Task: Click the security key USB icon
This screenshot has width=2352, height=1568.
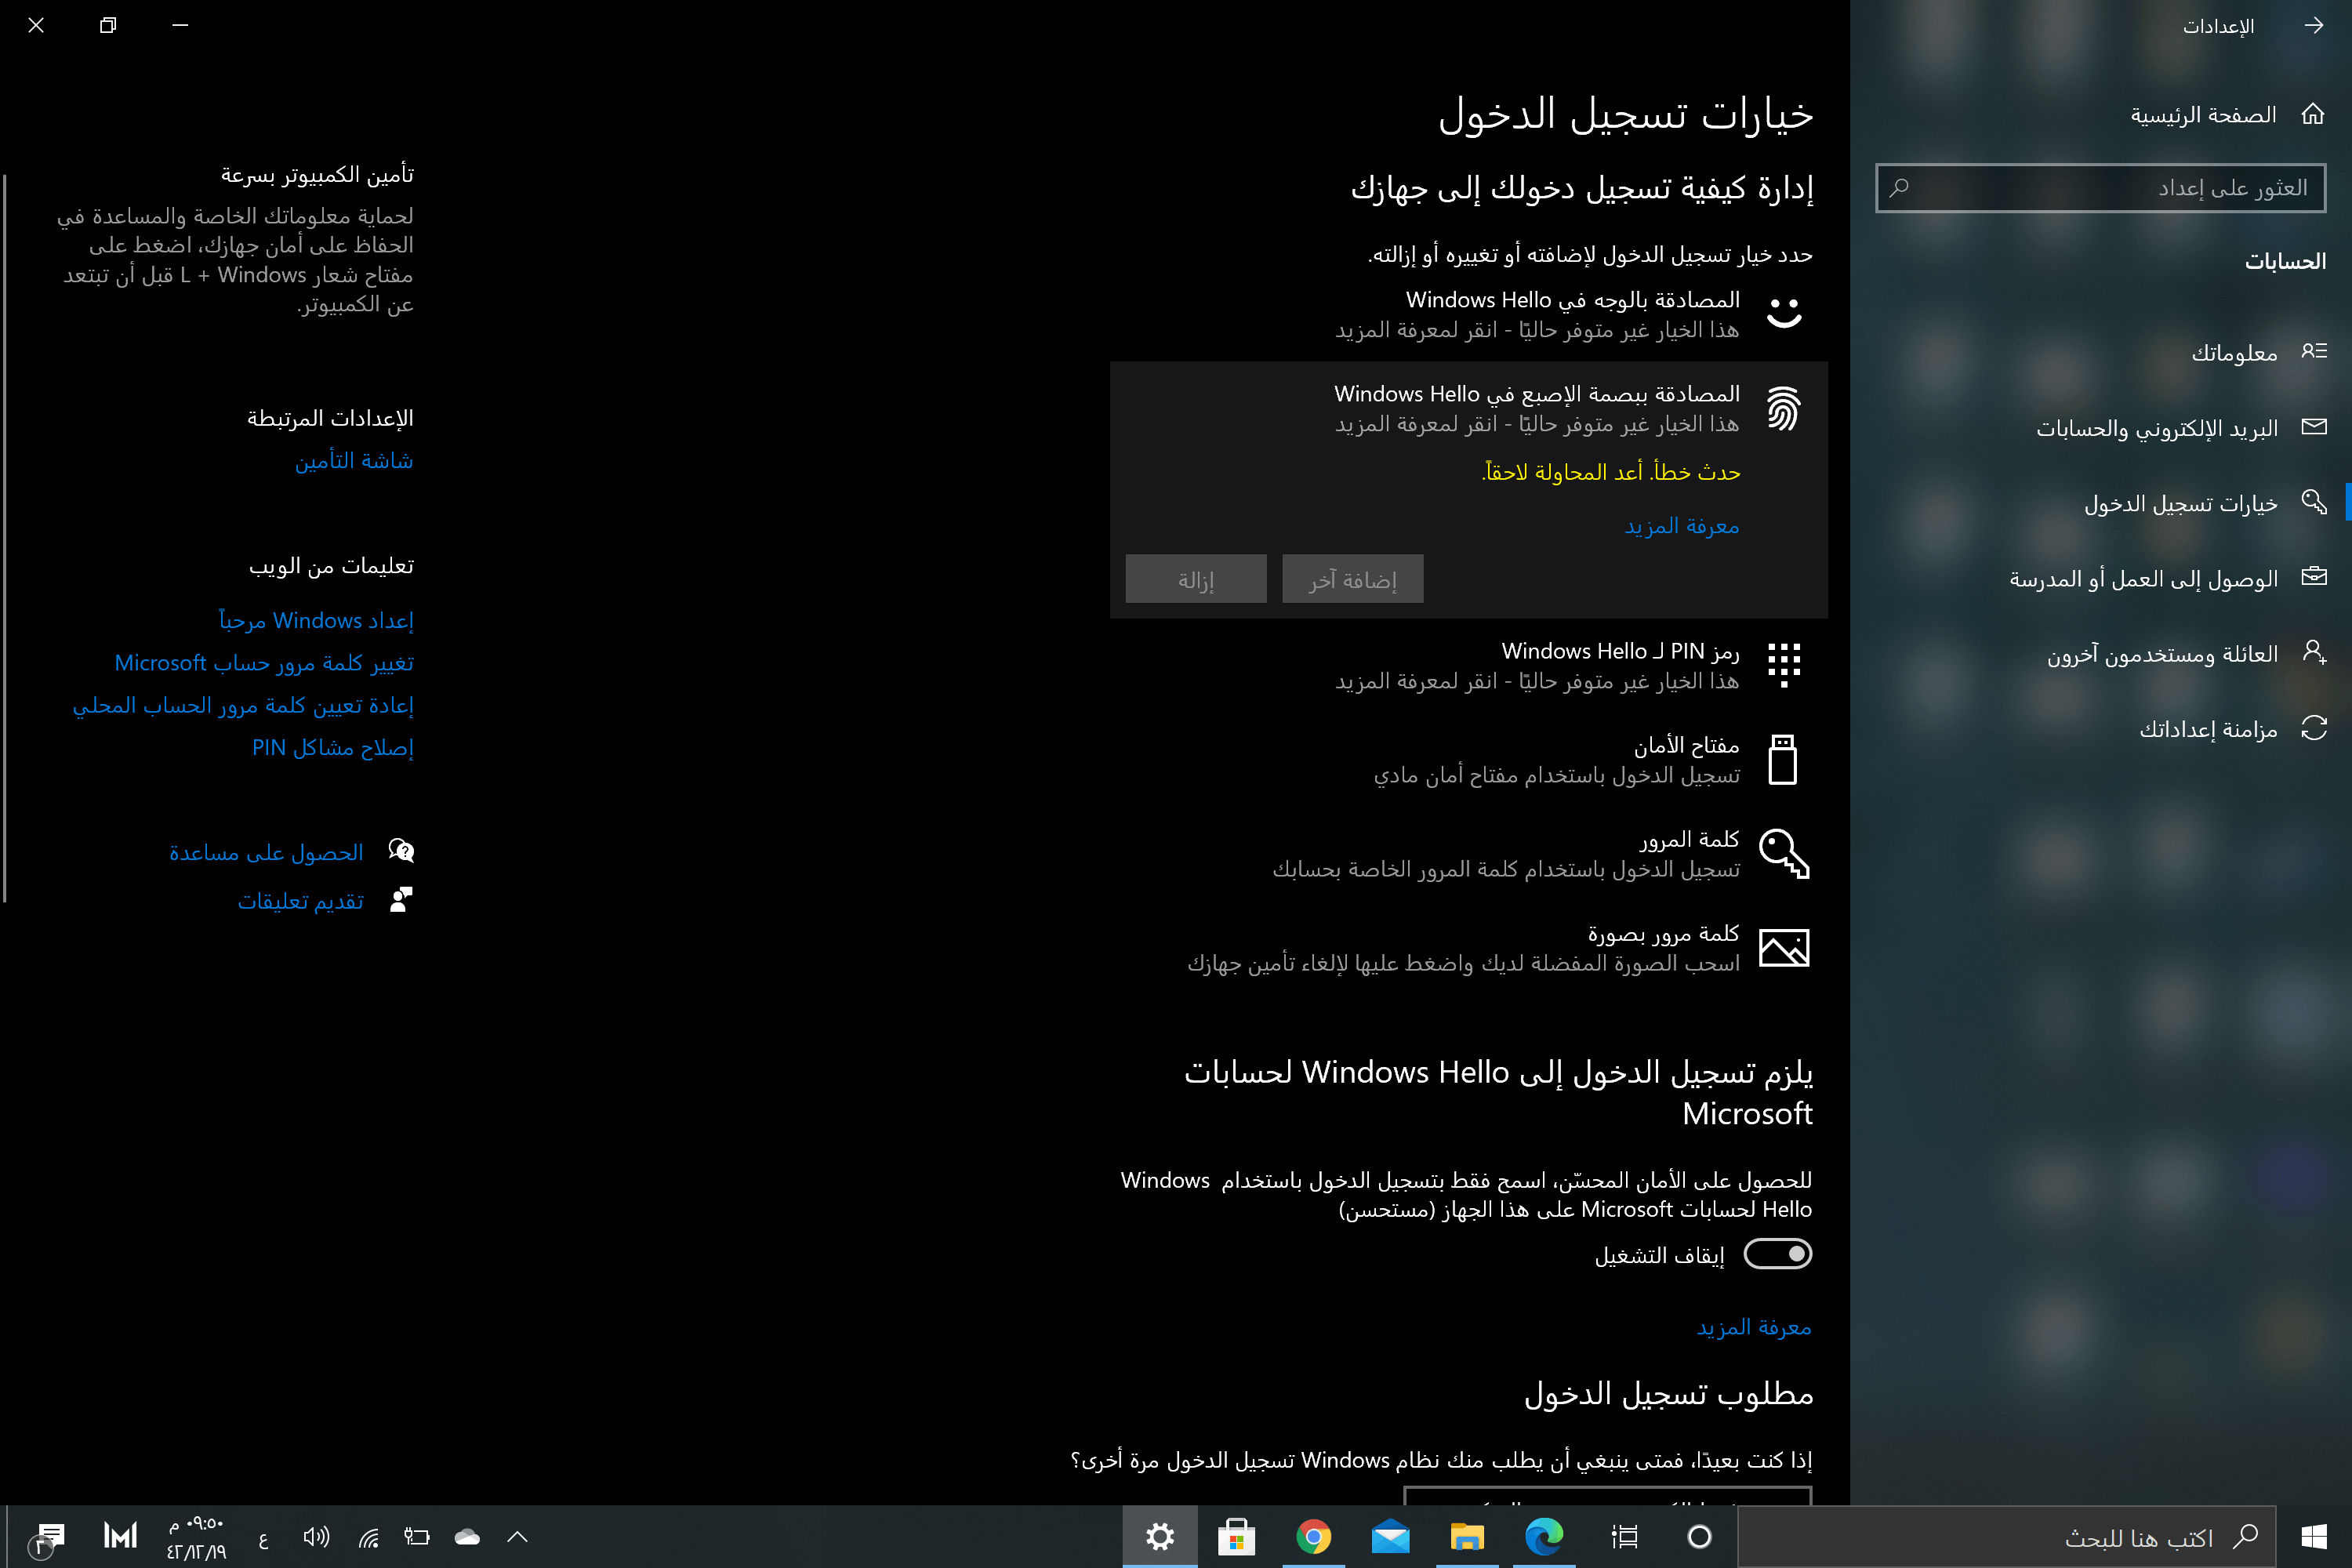Action: (1783, 760)
